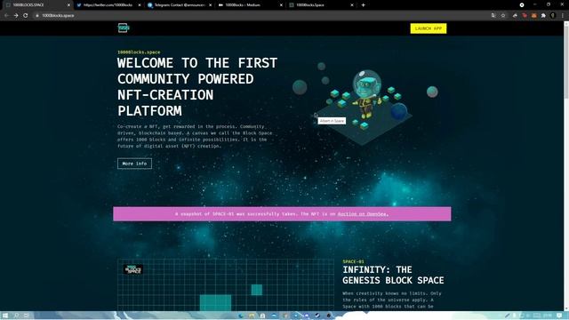Open the browser profile avatar
This screenshot has height=320, width=569.
click(x=553, y=16)
